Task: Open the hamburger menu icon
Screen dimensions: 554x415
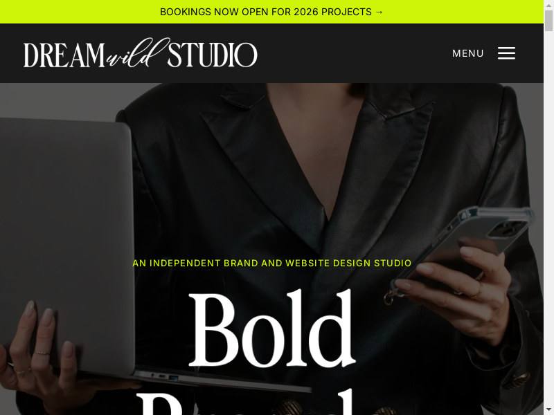Action: pos(506,53)
